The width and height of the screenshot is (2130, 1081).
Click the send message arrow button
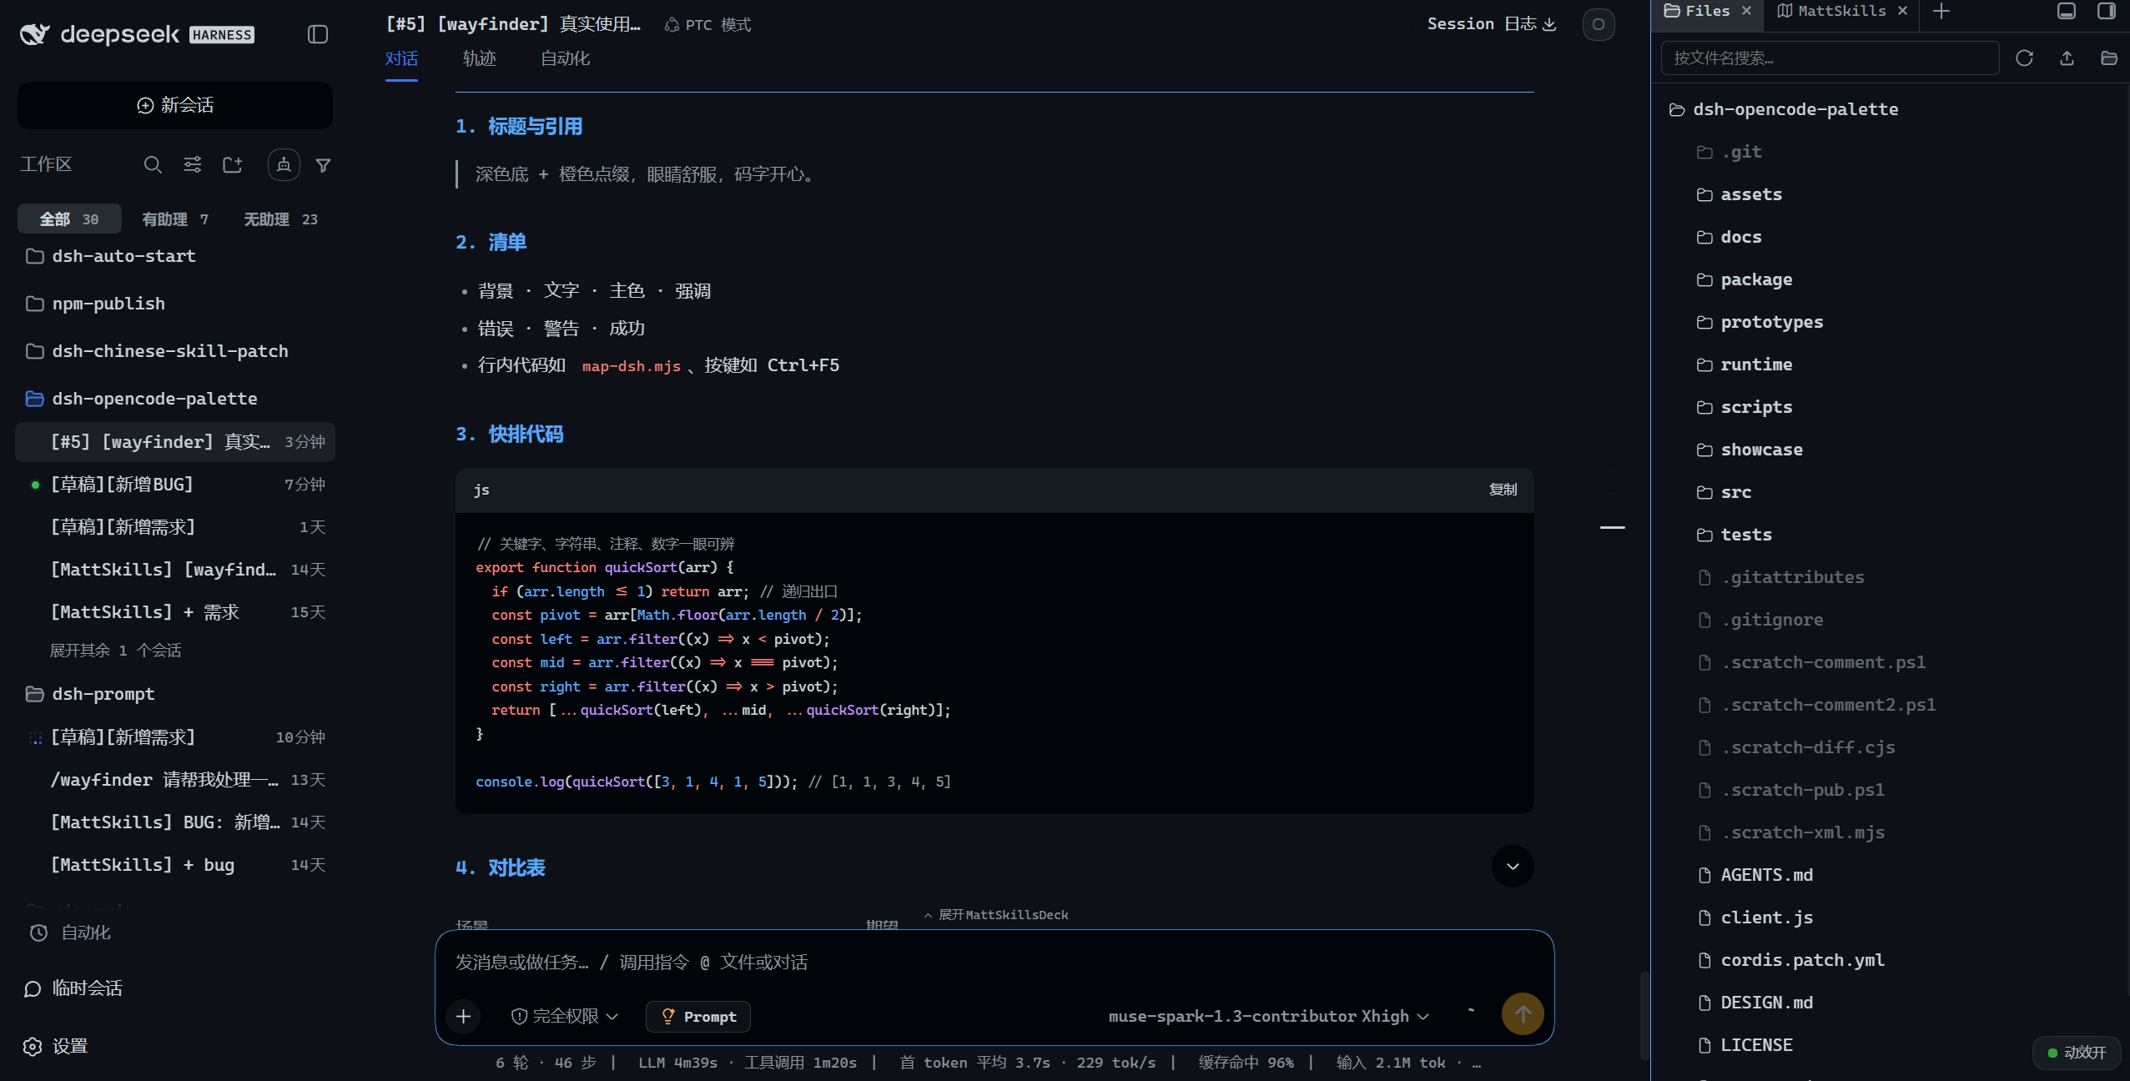click(1523, 1014)
